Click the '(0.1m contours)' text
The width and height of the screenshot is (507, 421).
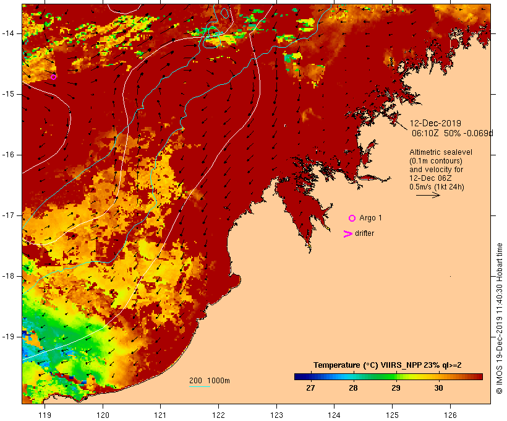[x=436, y=161]
